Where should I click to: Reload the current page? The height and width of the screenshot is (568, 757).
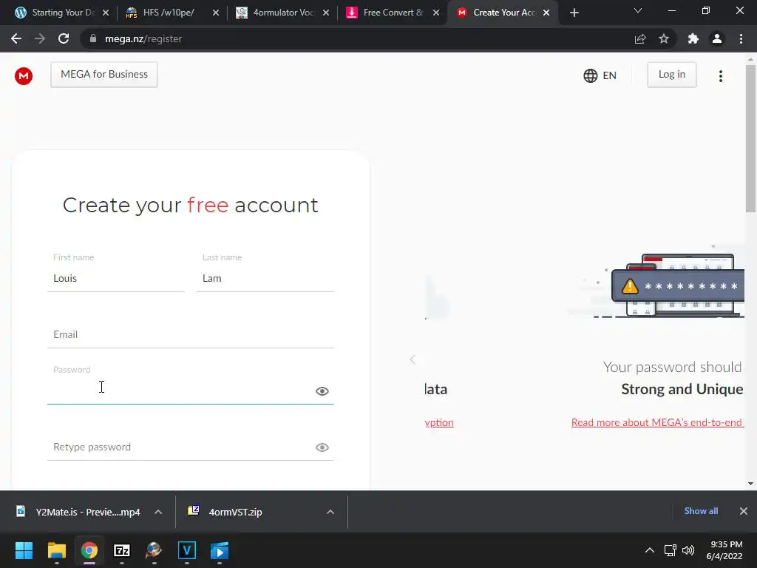pyautogui.click(x=64, y=38)
